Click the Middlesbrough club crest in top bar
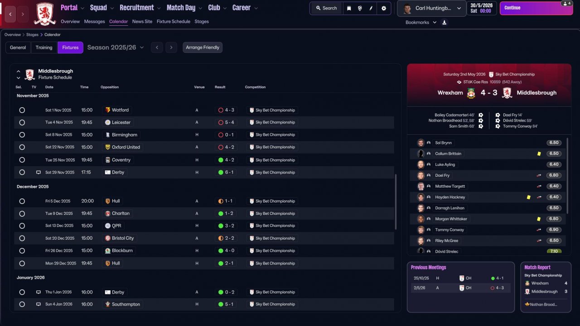 pos(45,14)
